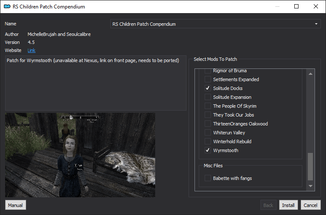
Task: Enable the Settlements Expanded patch
Action: point(208,79)
